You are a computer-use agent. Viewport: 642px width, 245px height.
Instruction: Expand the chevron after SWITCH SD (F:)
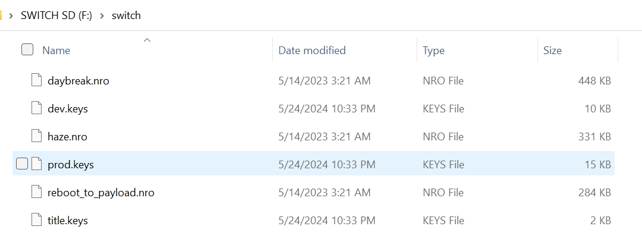click(102, 16)
